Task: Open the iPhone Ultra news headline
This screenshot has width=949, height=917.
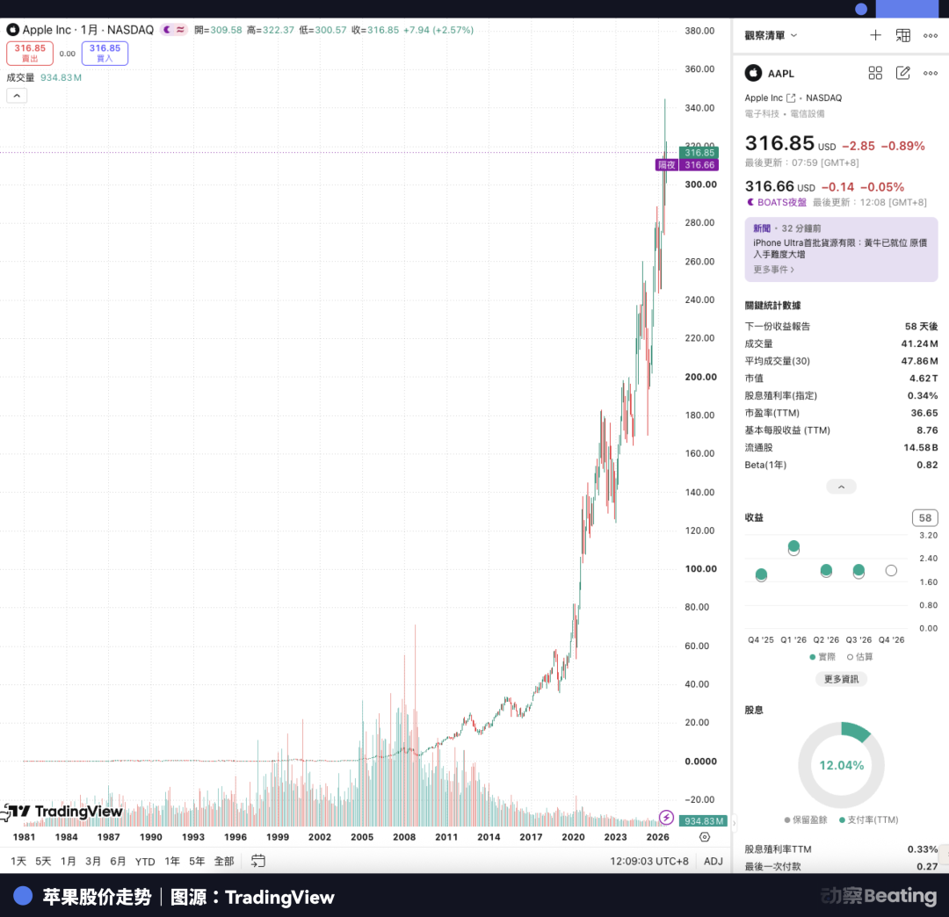Action: click(840, 249)
